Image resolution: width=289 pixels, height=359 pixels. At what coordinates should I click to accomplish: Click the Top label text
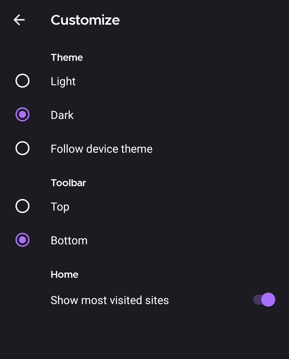point(60,206)
